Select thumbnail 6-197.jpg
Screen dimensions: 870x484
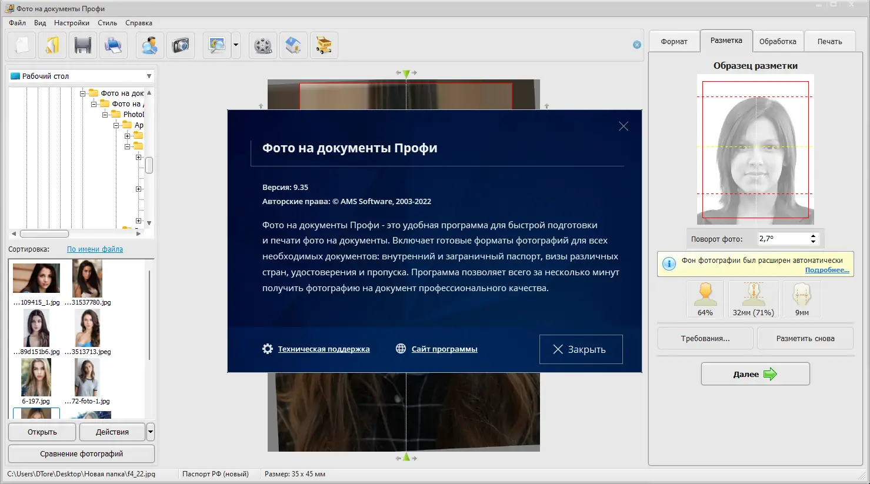coord(36,378)
